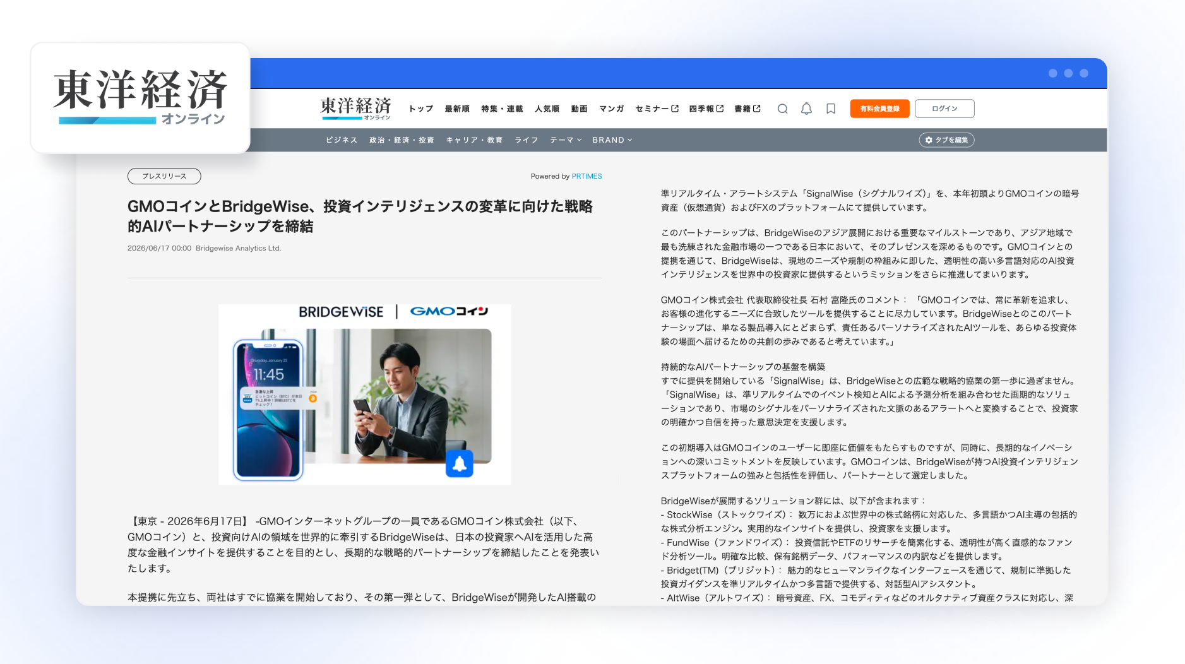This screenshot has width=1185, height=664.
Task: Switch to the ライフ tab
Action: coord(526,140)
